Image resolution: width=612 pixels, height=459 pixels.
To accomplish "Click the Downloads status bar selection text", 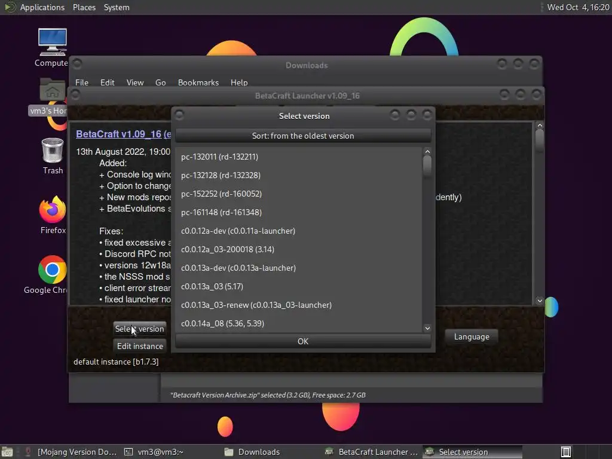I will tap(267, 395).
